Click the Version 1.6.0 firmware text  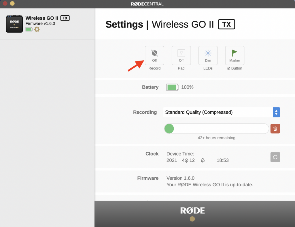click(180, 178)
